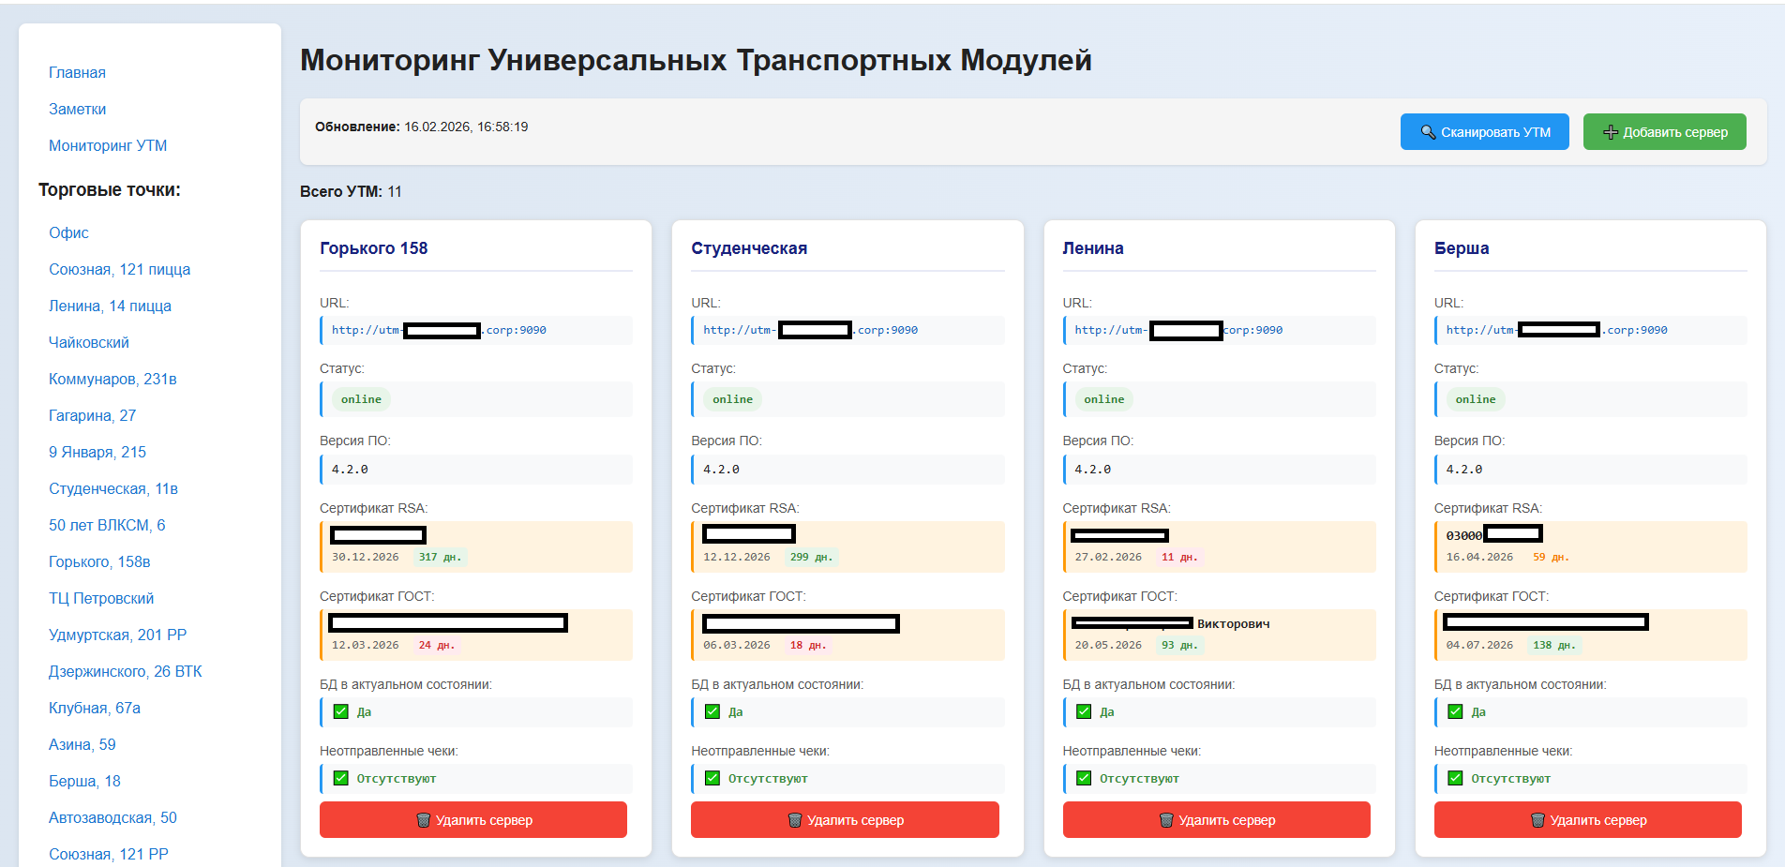Click the online status badge on Ленина card
Screen dimensions: 1785x867
[x=1103, y=399]
